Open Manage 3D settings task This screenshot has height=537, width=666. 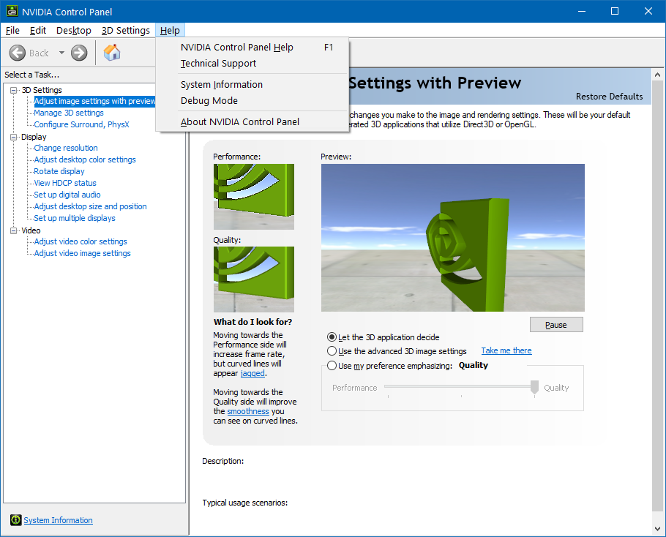pyautogui.click(x=69, y=113)
